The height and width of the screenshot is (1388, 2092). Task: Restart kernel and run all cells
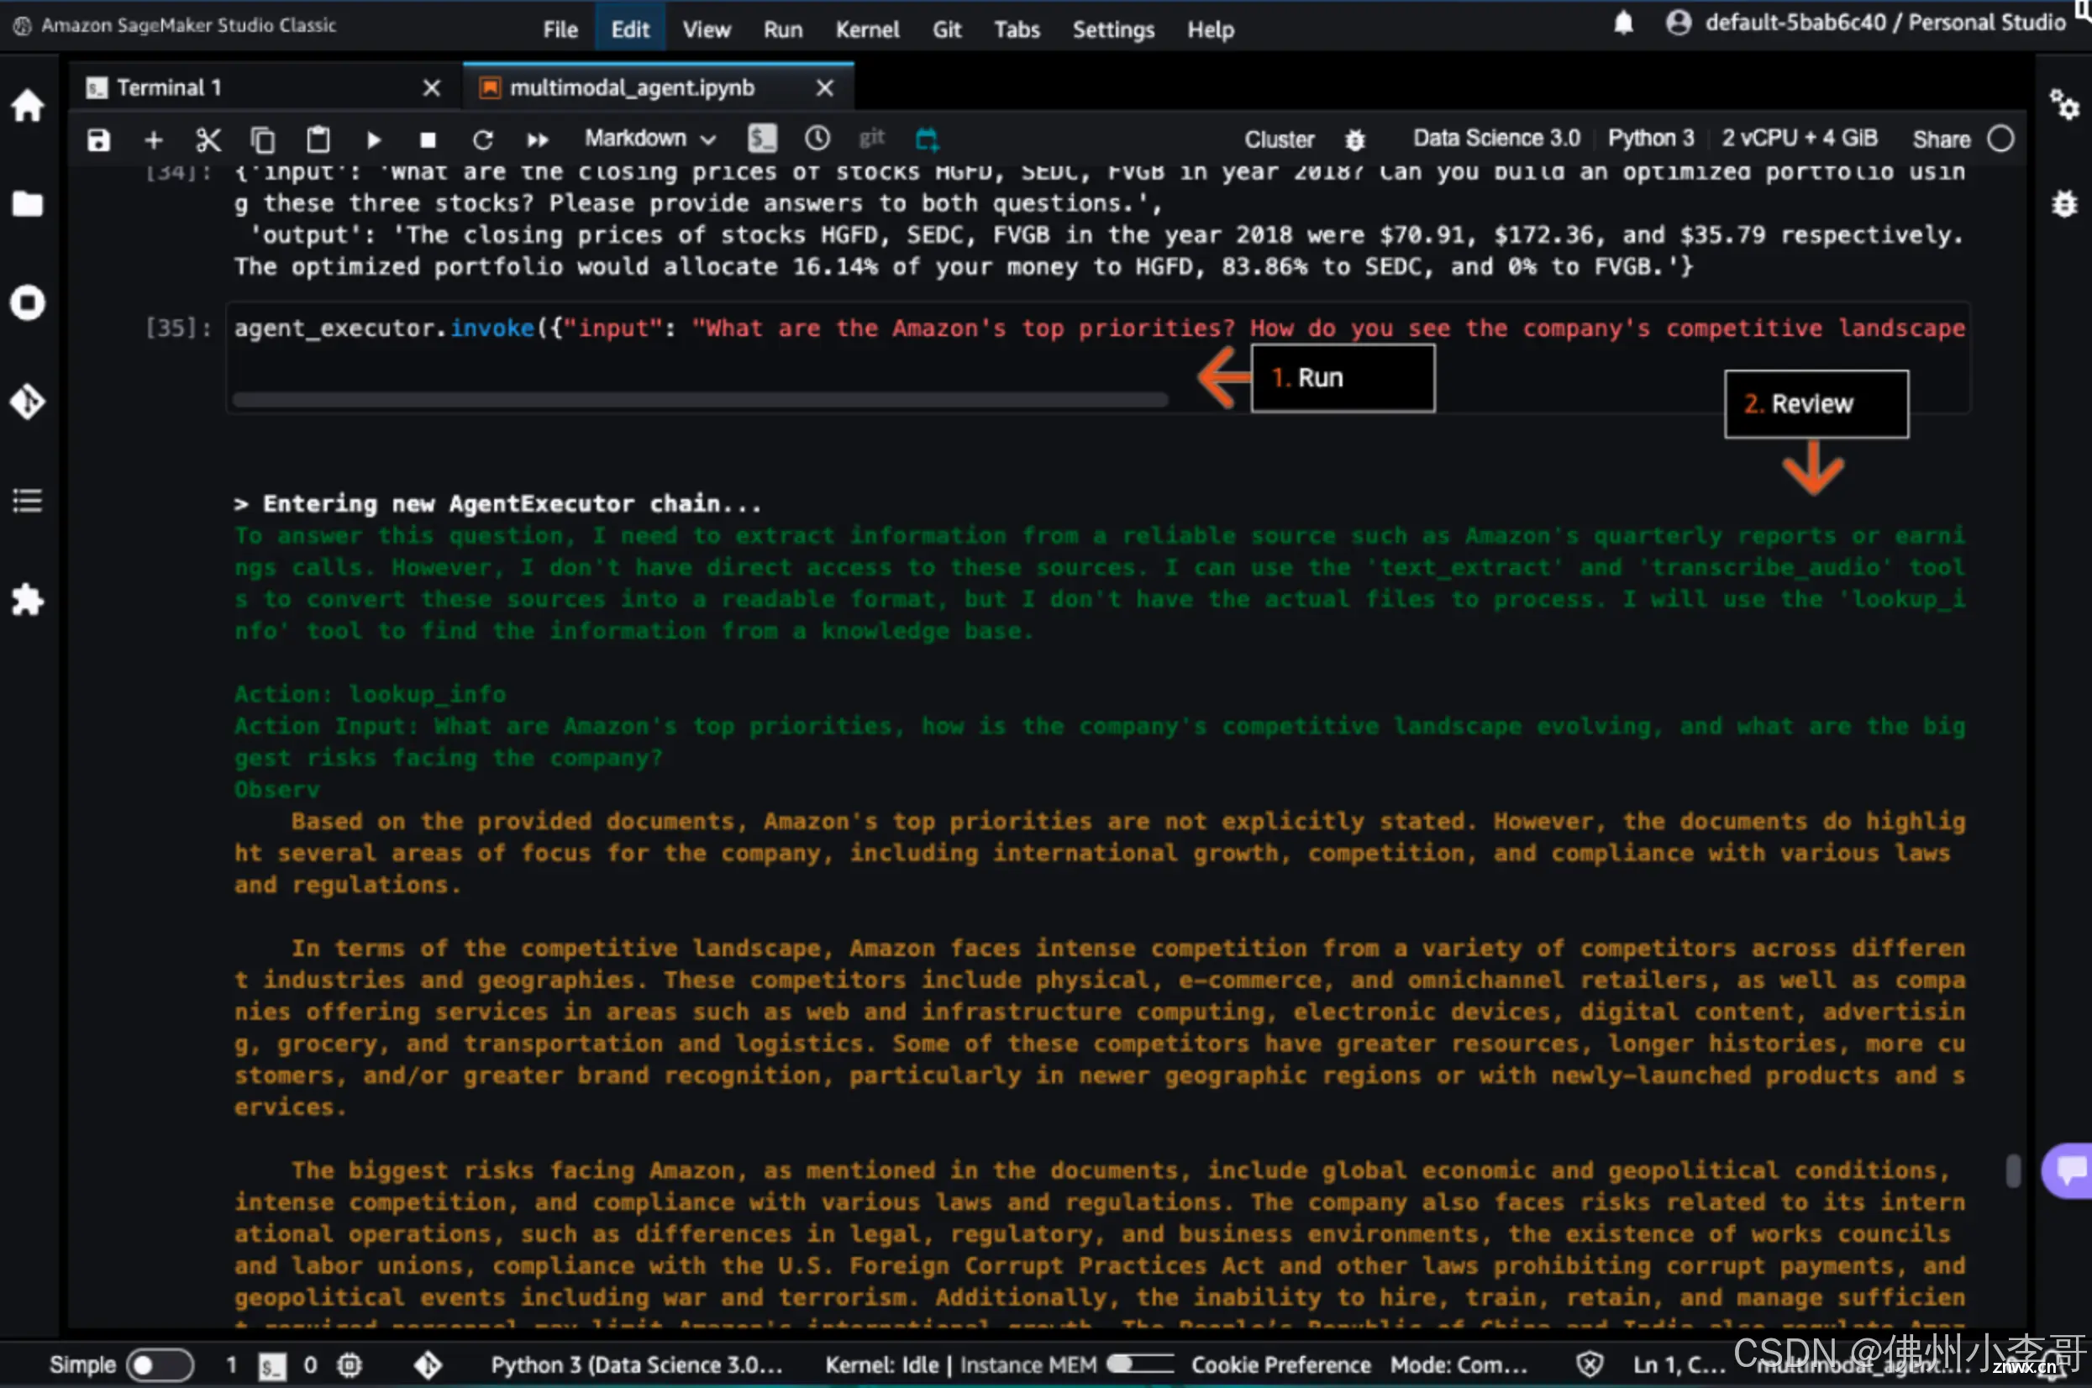coord(537,139)
